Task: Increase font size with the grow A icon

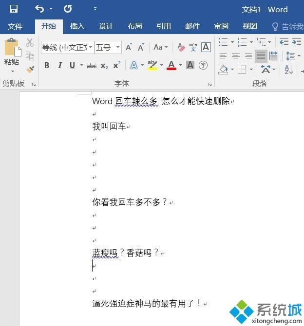Action: coord(129,47)
